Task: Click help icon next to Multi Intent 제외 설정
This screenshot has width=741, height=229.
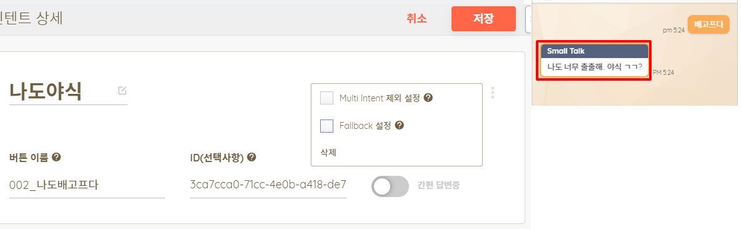Action: 428,98
